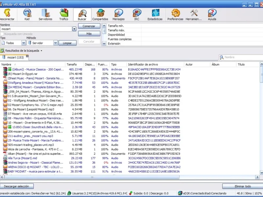Select the mozart (153) results tab
The height and width of the screenshot is (197, 263).
point(15,57)
